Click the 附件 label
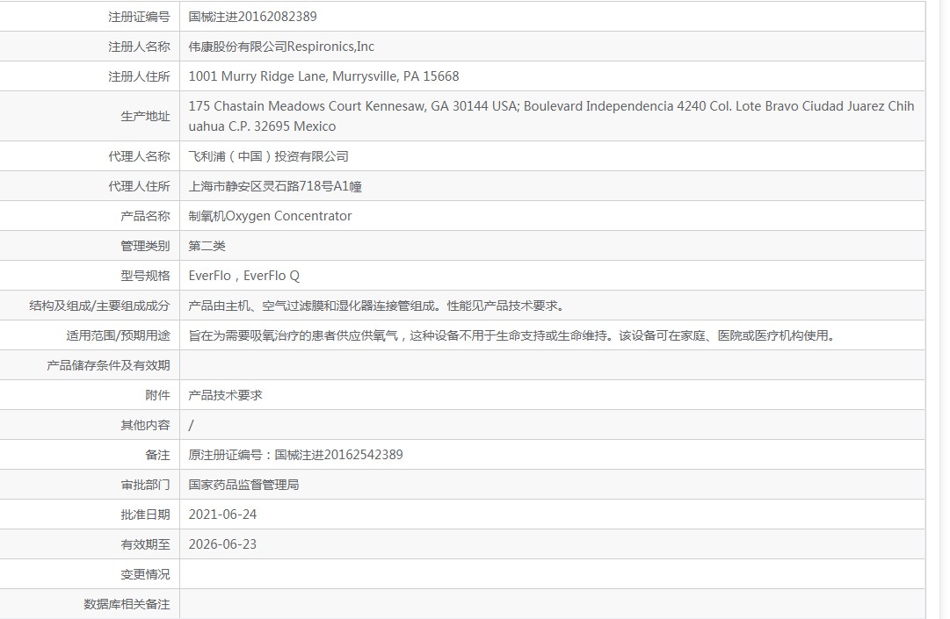950x619 pixels. pyautogui.click(x=157, y=395)
